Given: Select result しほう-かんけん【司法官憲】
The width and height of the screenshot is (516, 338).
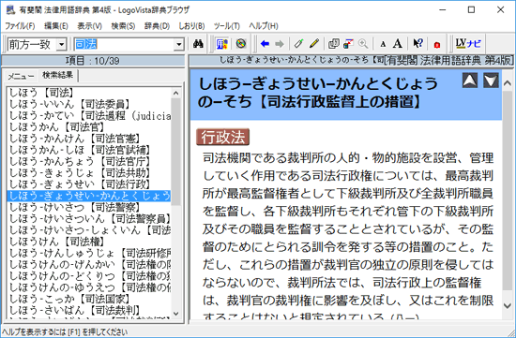Looking at the screenshot, I should [89, 139].
